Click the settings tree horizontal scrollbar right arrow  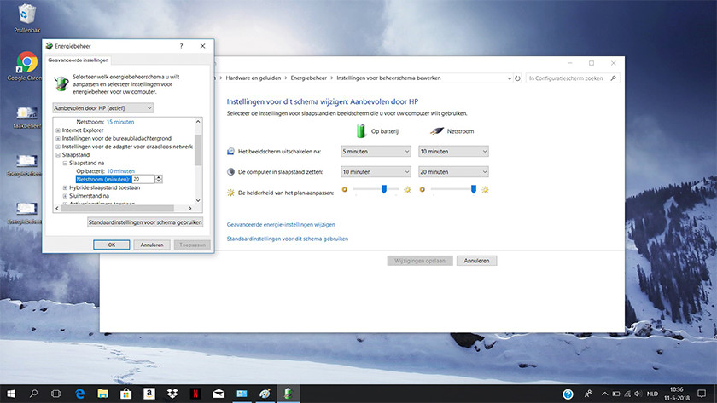click(x=190, y=208)
